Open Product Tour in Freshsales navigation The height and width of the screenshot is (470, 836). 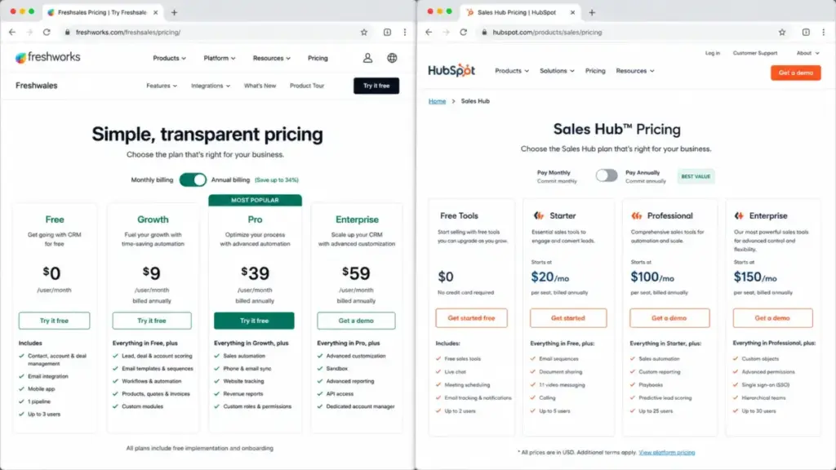click(307, 86)
